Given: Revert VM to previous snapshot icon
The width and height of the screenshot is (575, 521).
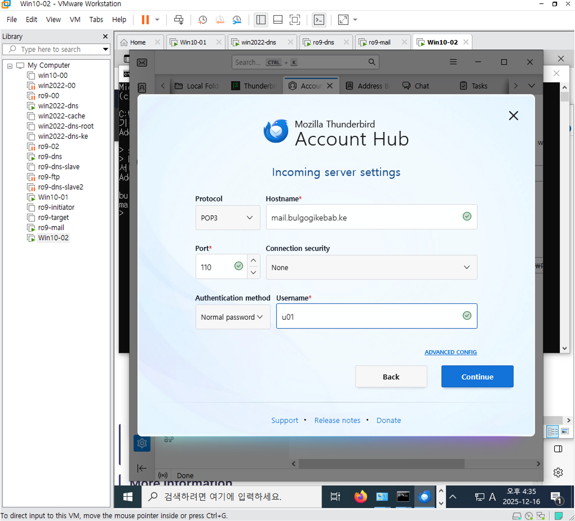Looking at the screenshot, I should coord(219,20).
